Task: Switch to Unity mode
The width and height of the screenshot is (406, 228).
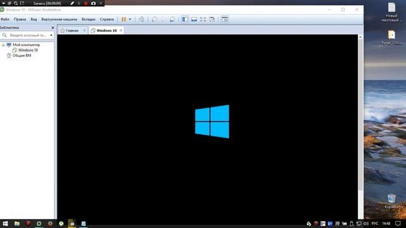Action: click(x=212, y=20)
